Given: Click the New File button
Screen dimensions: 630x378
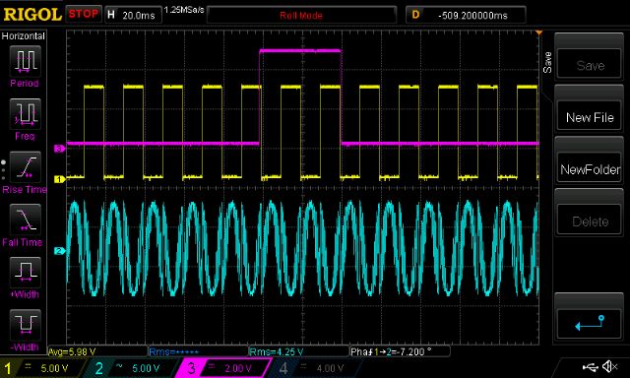Looking at the screenshot, I should click(590, 117).
